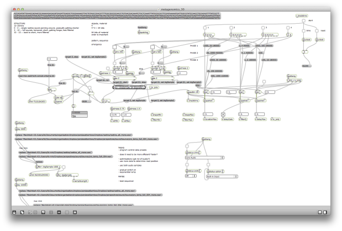The image size is (342, 231).
Task: Click the new view icon beside the lock
Action: pos(22,212)
